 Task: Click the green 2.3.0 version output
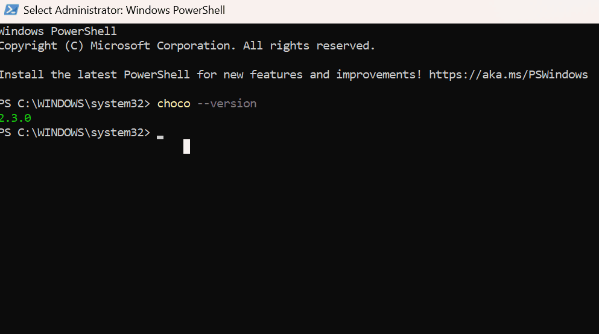(15, 118)
